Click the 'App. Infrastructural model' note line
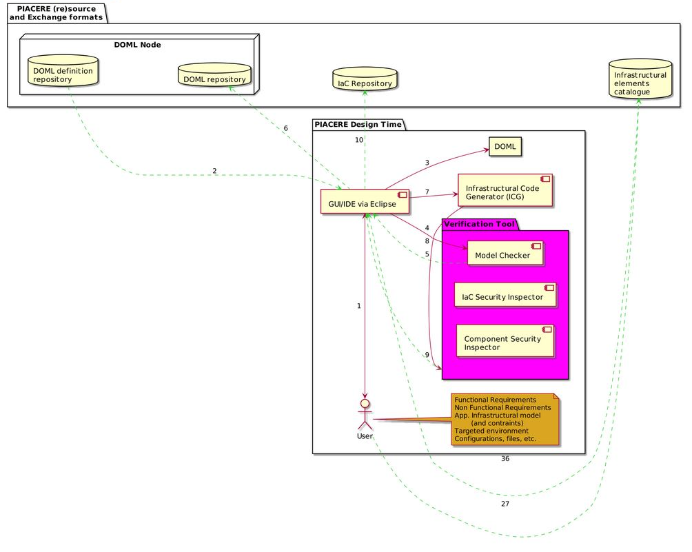Viewport: 692px width, 552px height. pos(498,416)
